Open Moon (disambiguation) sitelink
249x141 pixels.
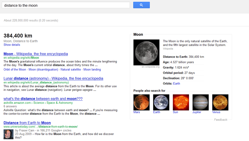pyautogui.click(x=43, y=69)
